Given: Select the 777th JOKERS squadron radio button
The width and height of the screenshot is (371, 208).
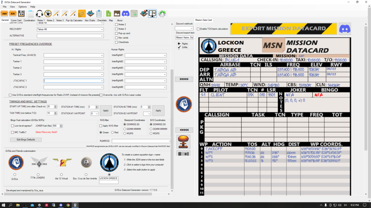Looking at the screenshot, I should tap(38, 175).
